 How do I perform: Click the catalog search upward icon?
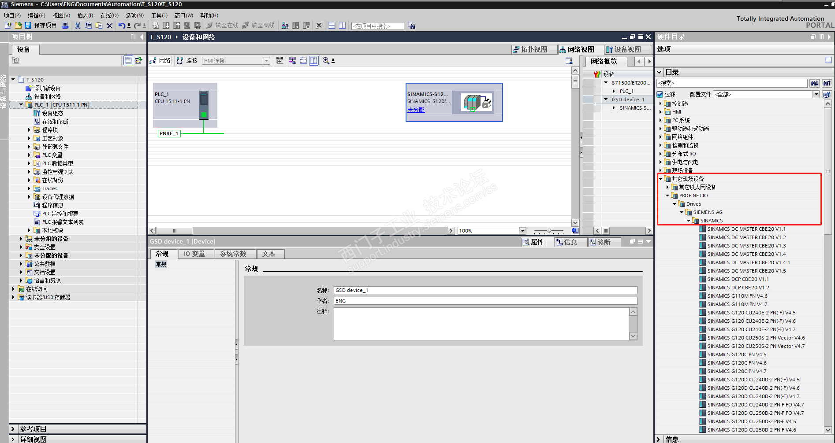click(827, 83)
